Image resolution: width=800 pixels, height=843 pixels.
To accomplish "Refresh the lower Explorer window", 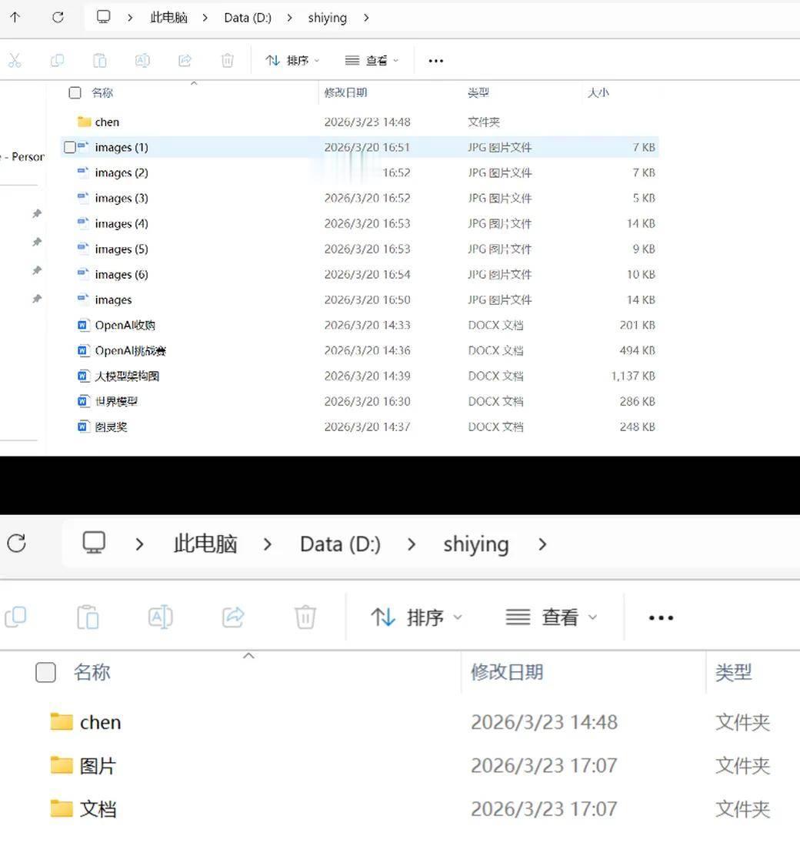I will click(x=17, y=543).
